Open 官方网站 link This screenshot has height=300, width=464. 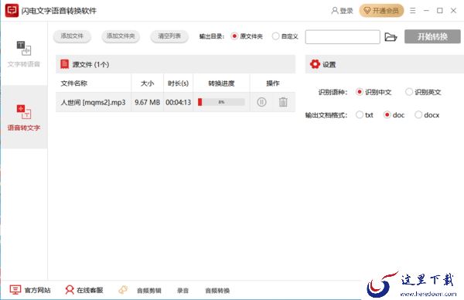tap(30, 290)
